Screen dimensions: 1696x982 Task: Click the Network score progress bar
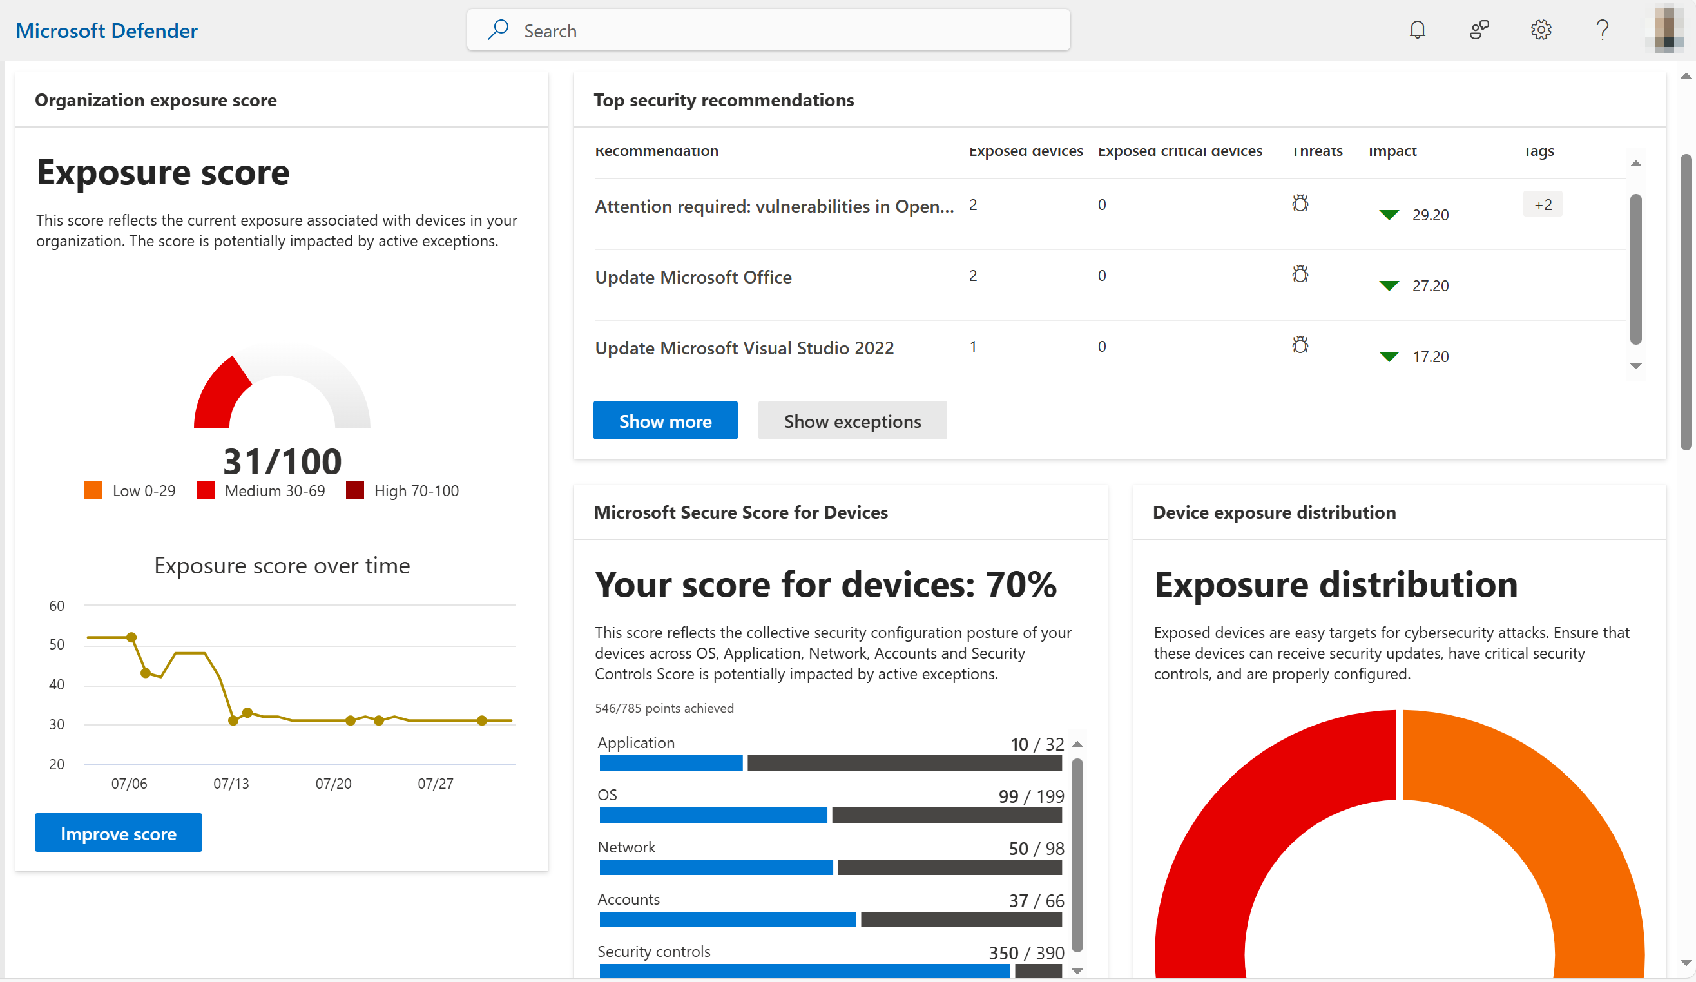click(x=831, y=867)
